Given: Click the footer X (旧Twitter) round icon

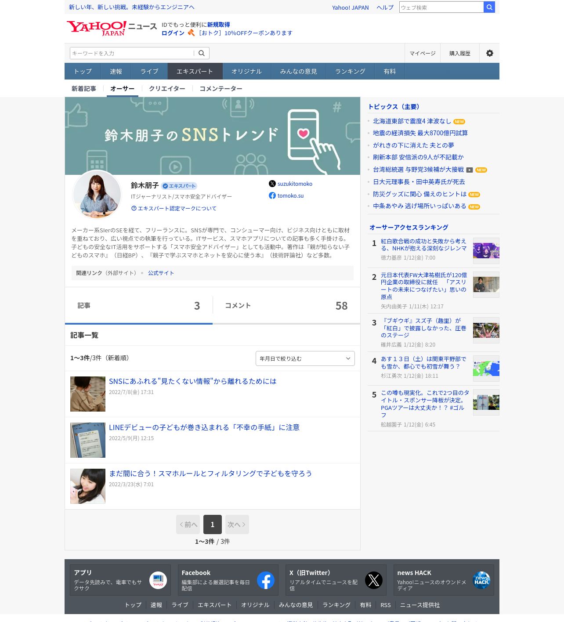Looking at the screenshot, I should click(374, 580).
